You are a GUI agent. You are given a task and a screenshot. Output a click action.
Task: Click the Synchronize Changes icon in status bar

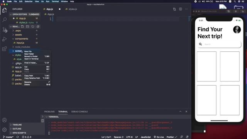coord(18,137)
